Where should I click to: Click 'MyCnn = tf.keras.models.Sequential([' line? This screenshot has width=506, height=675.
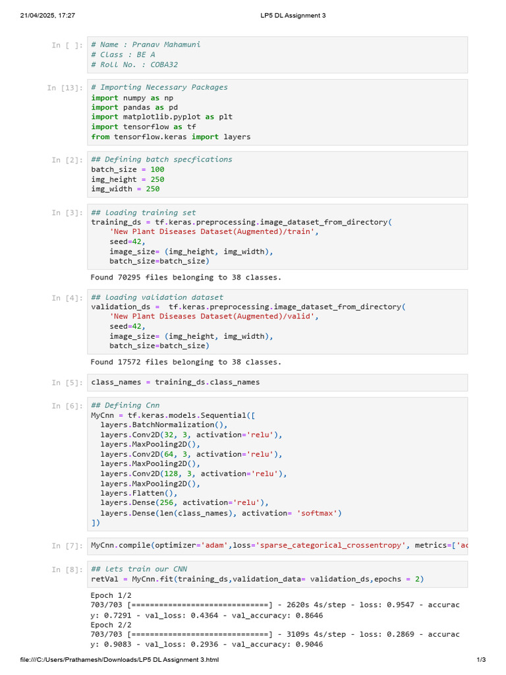point(173,415)
